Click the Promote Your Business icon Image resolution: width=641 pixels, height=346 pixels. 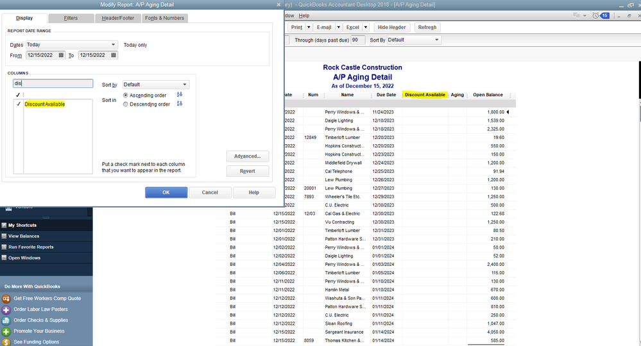[x=6, y=331]
